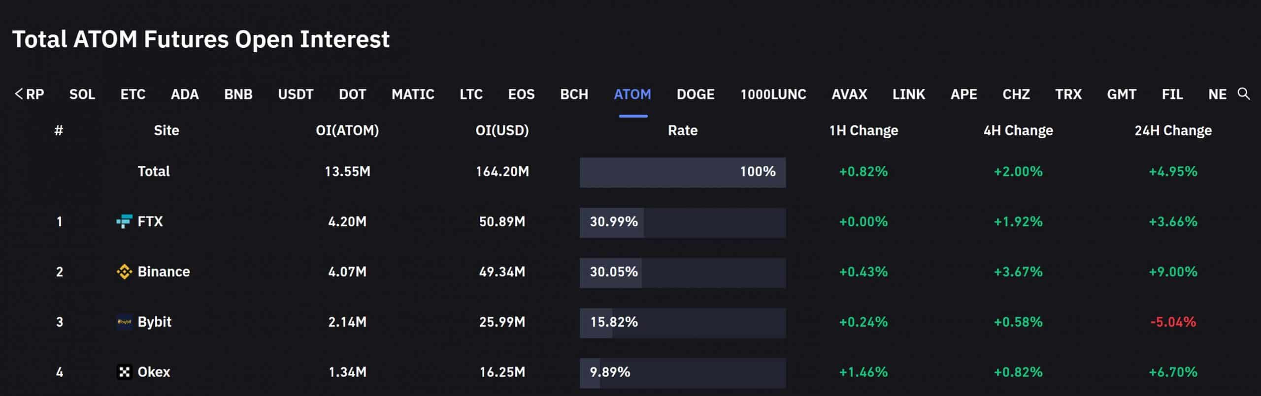Click the Binance exchange logo
1261x396 pixels.
(x=123, y=271)
